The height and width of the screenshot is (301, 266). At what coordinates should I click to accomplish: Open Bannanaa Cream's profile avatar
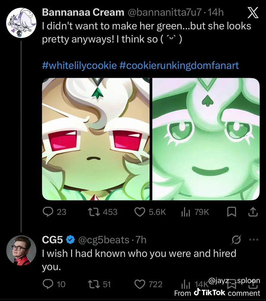[21, 22]
